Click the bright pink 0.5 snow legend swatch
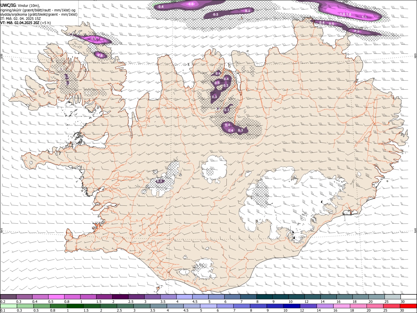Screen dimensions: 417x313 pos(56,297)
